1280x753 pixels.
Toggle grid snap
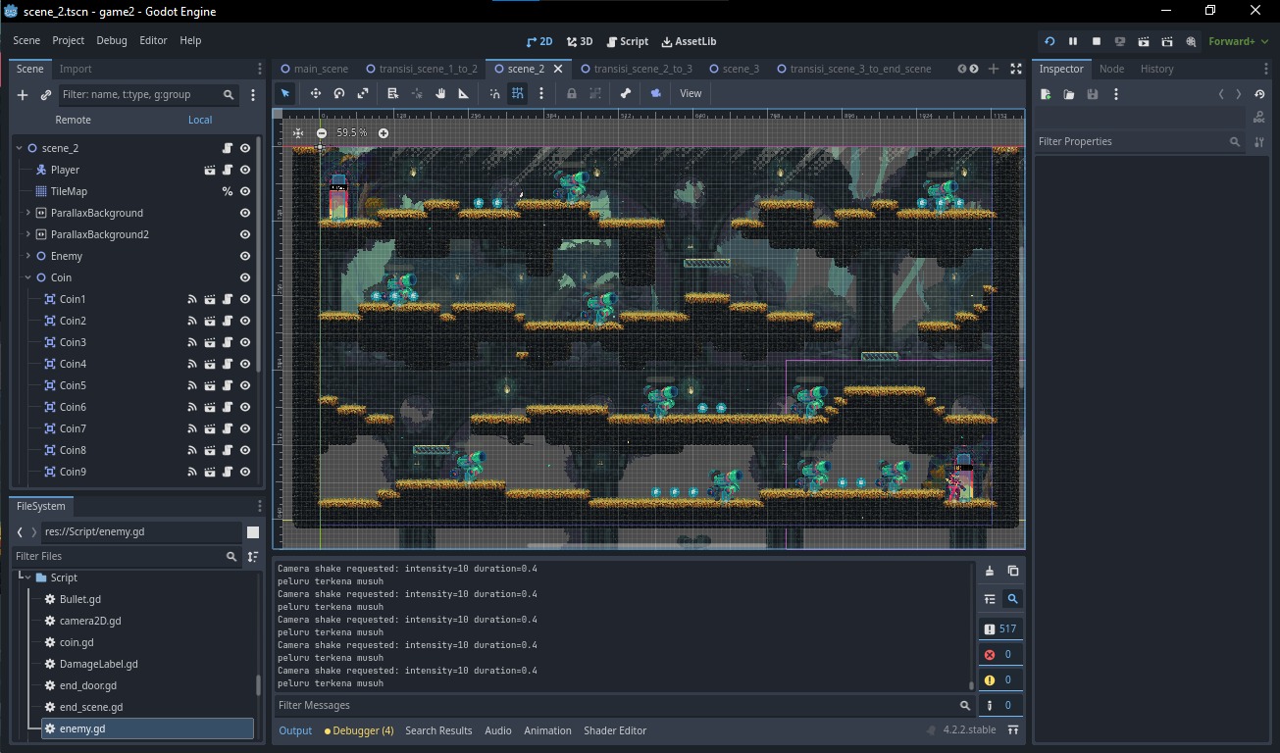coord(518,93)
